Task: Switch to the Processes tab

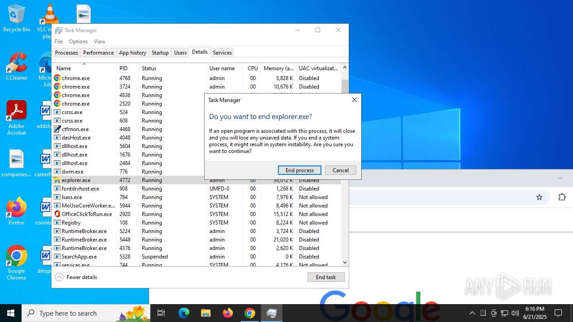Action: click(x=66, y=53)
